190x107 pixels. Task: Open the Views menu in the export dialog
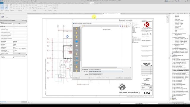129,26
